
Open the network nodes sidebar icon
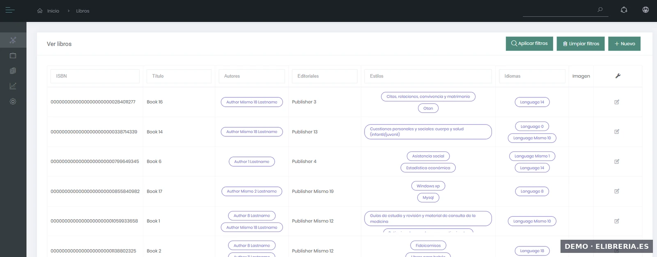click(x=13, y=40)
